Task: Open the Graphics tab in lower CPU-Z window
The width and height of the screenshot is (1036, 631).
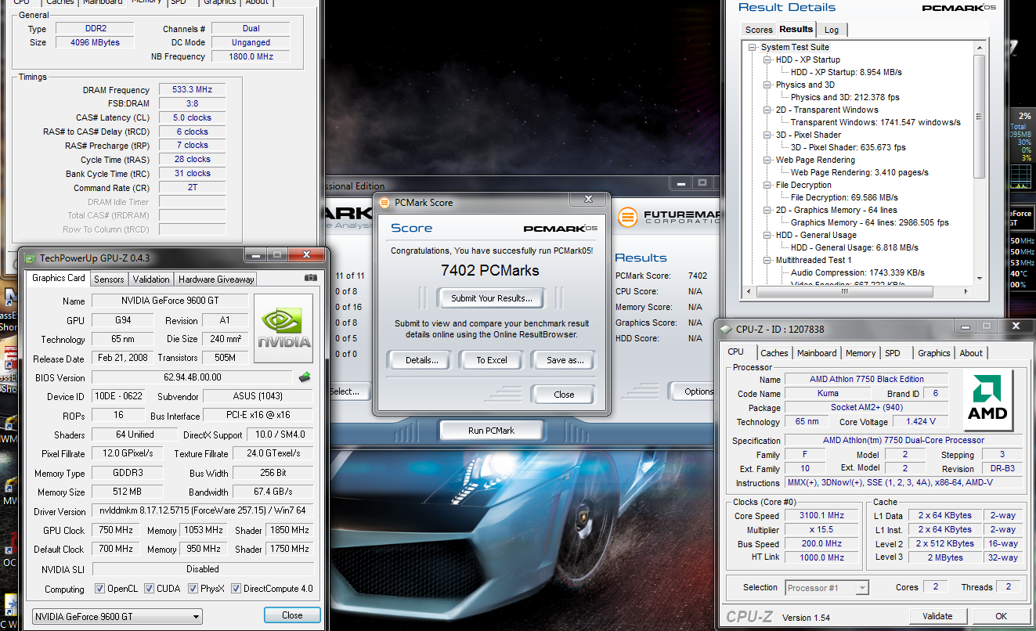Action: pyautogui.click(x=933, y=353)
